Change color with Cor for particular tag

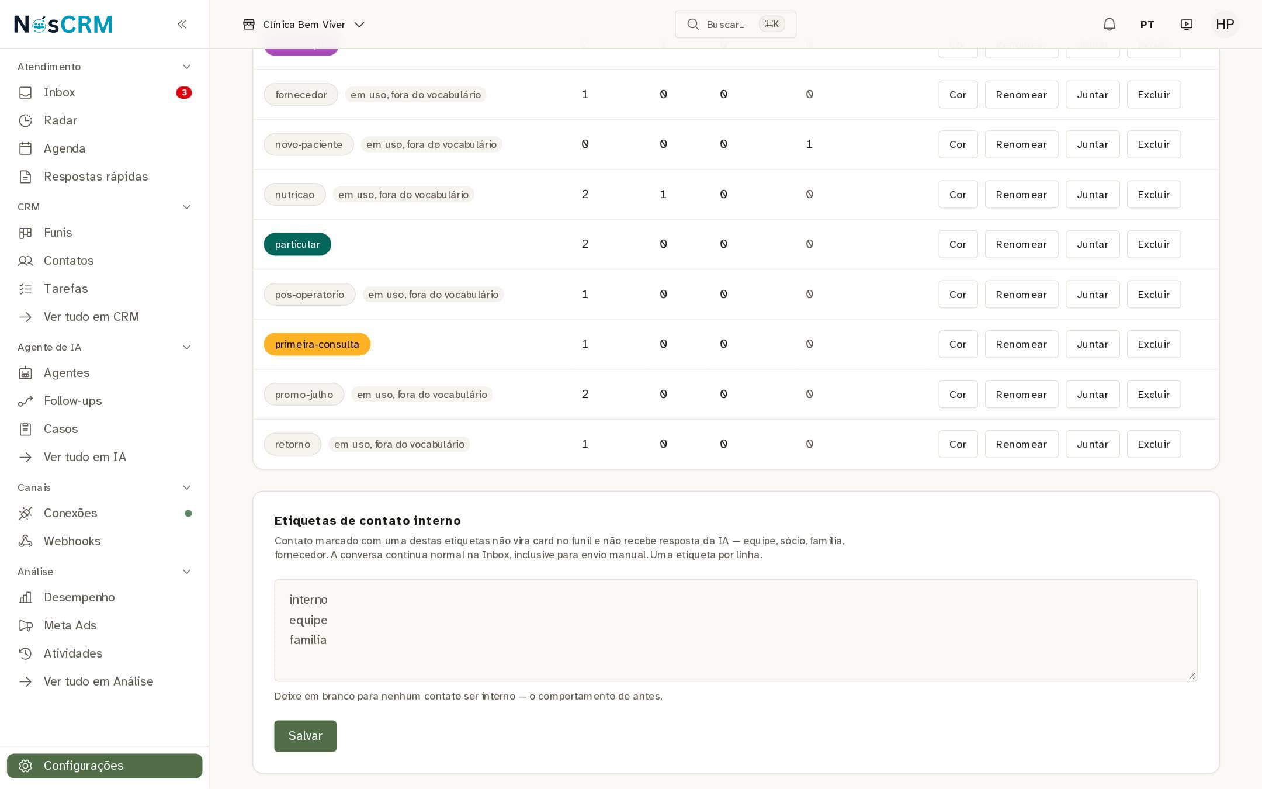pyautogui.click(x=958, y=244)
